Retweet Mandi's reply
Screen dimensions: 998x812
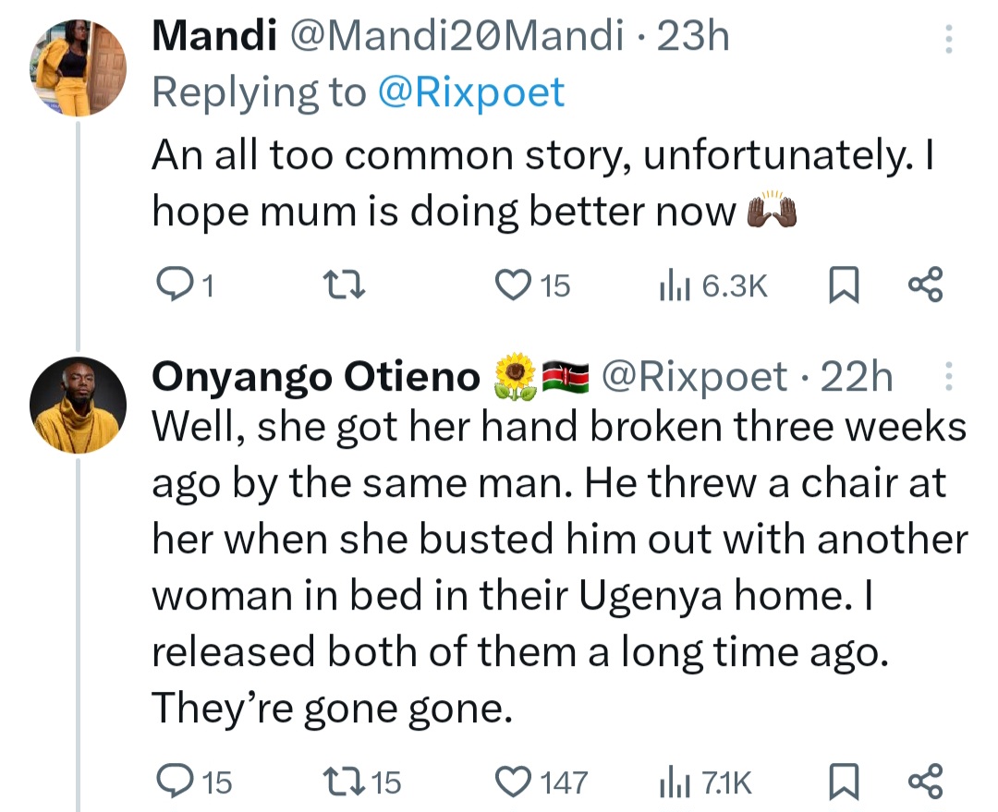(x=347, y=286)
